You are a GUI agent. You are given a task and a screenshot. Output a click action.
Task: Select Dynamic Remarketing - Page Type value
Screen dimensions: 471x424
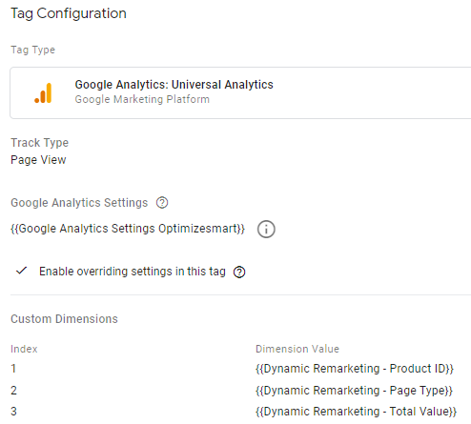[354, 391]
